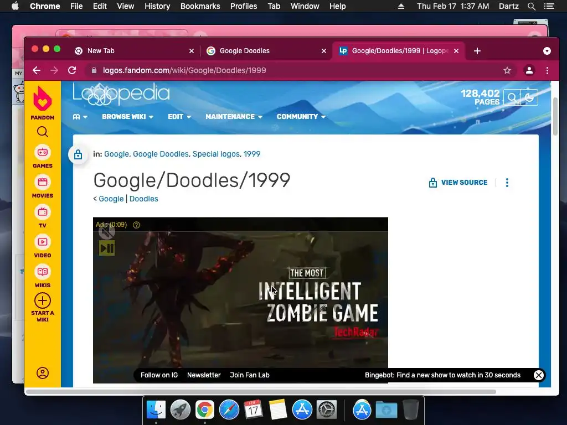Click the horizontal page scrollbar
The height and width of the screenshot is (425, 567).
261,392
